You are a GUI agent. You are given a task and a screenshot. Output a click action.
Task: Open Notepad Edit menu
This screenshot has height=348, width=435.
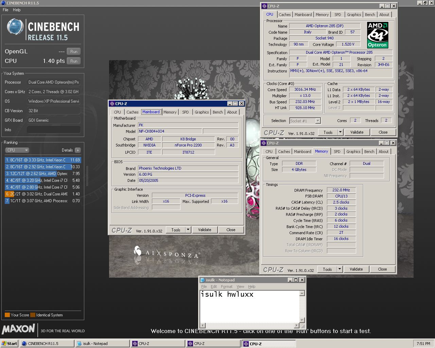pos(214,286)
